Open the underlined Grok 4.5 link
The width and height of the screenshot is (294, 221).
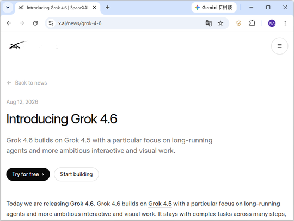[160, 204]
